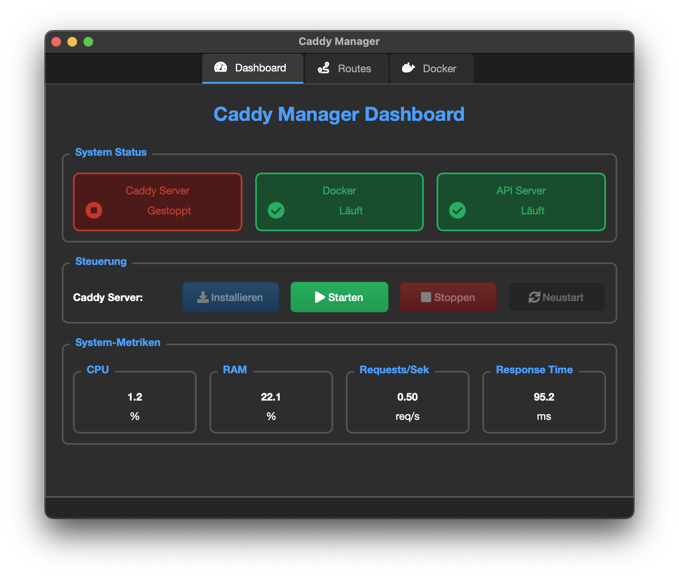Select the API Server status card

point(521,202)
